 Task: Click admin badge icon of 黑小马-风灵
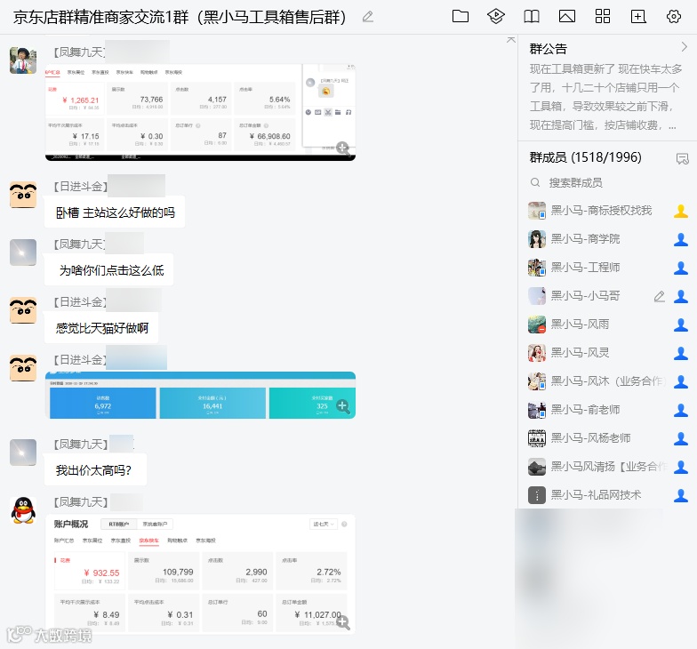click(681, 353)
